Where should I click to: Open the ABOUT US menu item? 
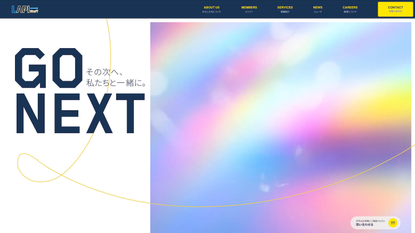click(212, 7)
